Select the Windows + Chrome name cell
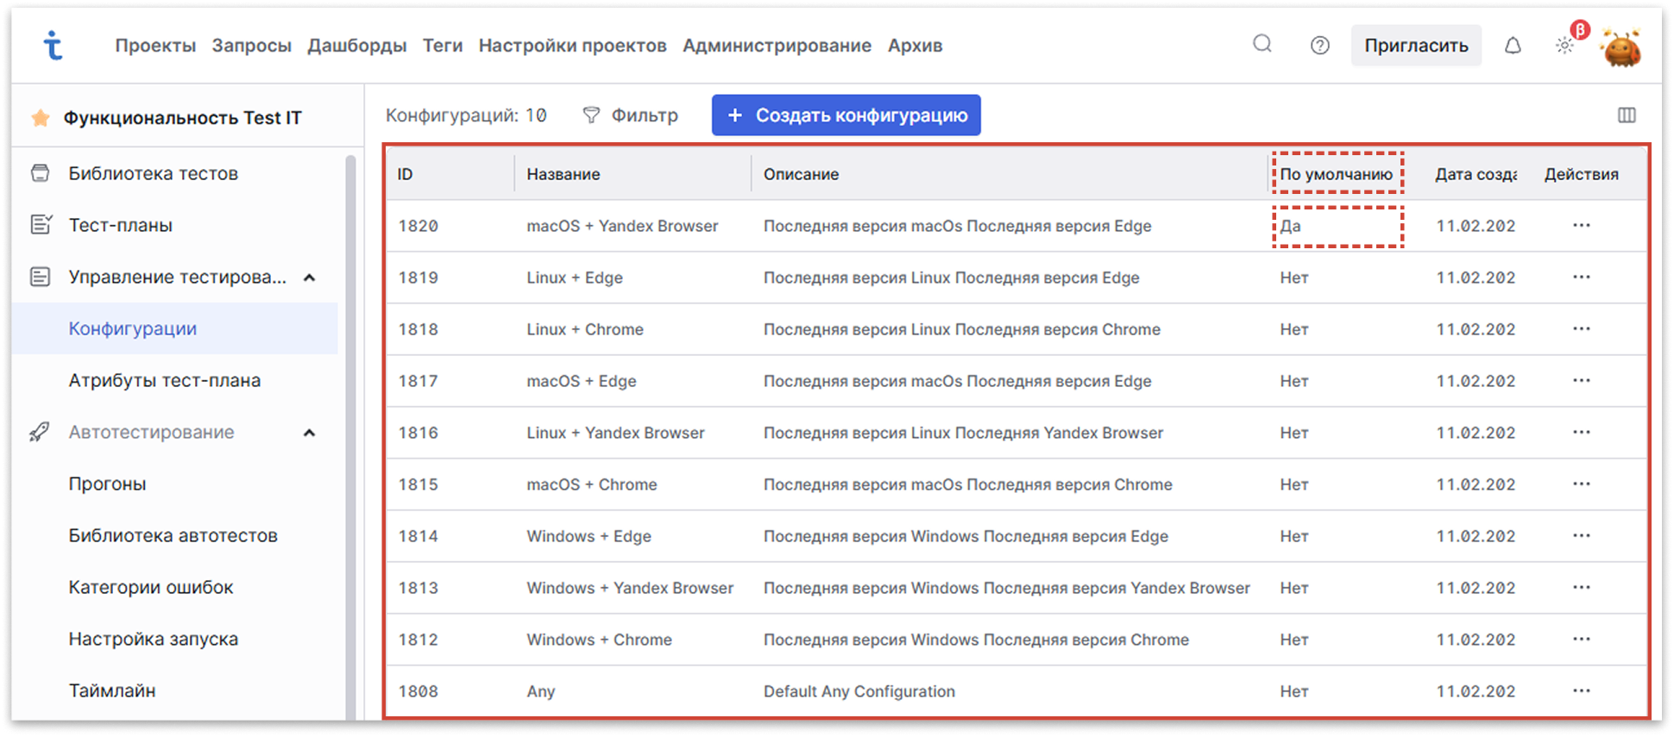1674x737 pixels. click(599, 640)
